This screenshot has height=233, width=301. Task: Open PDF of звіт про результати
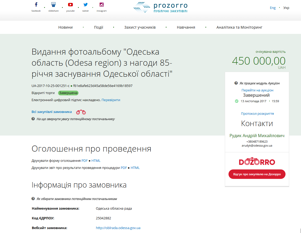click(x=124, y=168)
